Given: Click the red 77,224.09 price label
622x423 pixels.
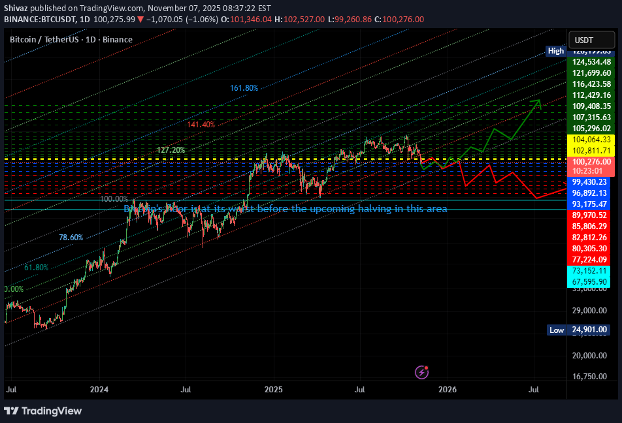Looking at the screenshot, I should coord(589,260).
